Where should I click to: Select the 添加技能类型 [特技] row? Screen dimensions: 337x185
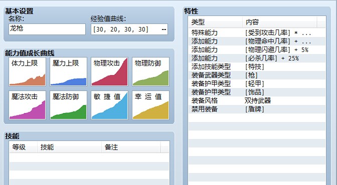pyautogui.click(x=257, y=66)
